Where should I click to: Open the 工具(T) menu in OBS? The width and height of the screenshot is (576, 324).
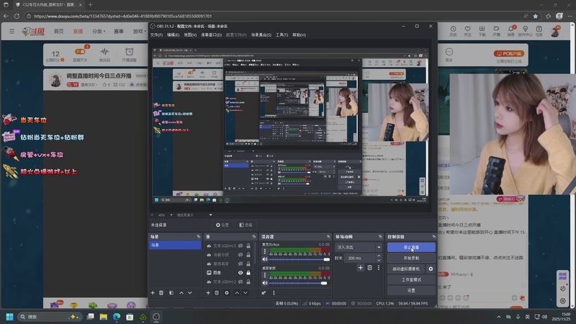282,35
